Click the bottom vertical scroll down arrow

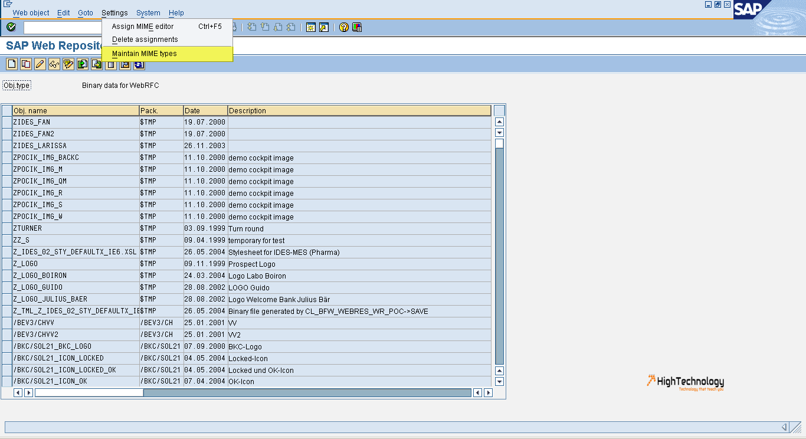(499, 382)
